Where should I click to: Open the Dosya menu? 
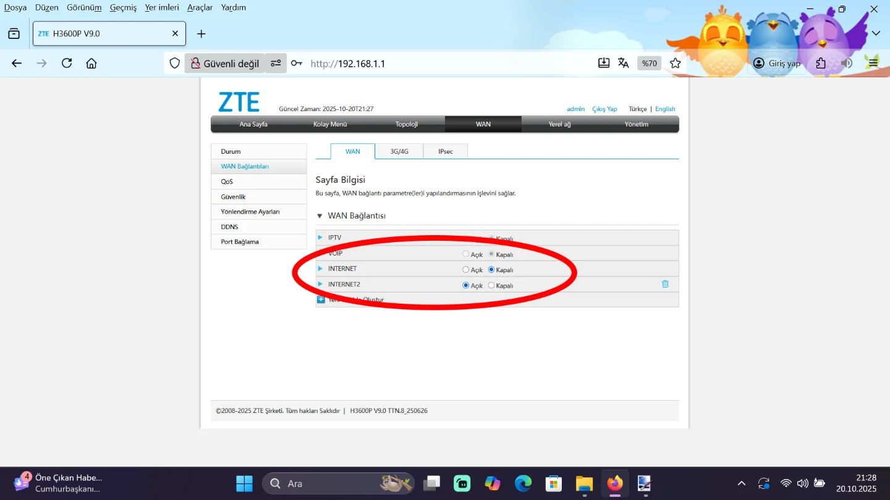point(15,7)
